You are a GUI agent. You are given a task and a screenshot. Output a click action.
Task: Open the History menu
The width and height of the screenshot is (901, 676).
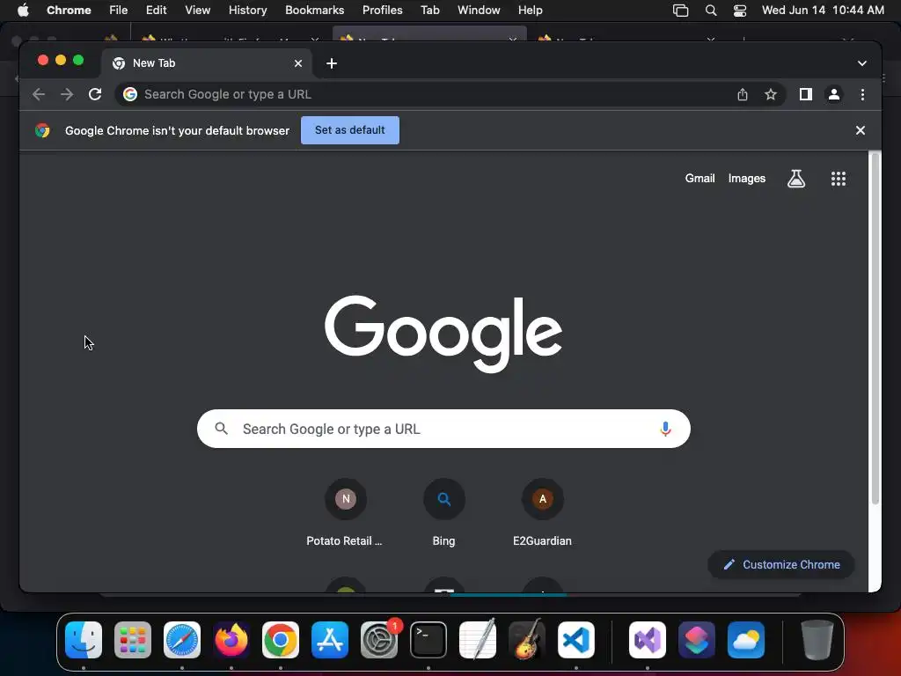[x=247, y=10]
